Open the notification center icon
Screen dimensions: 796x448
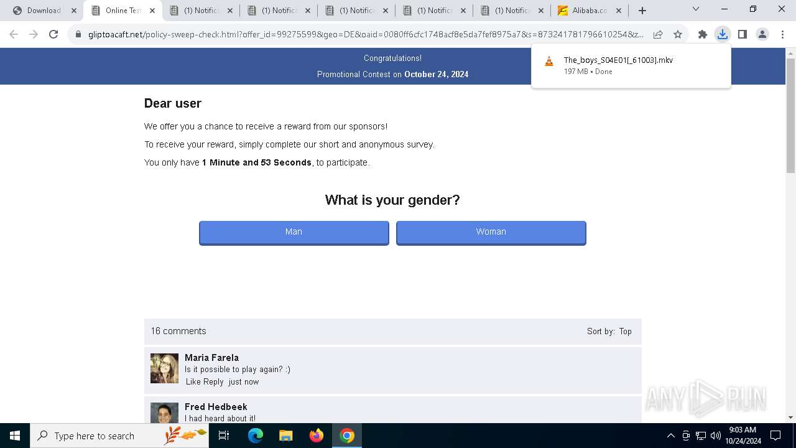[775, 436]
